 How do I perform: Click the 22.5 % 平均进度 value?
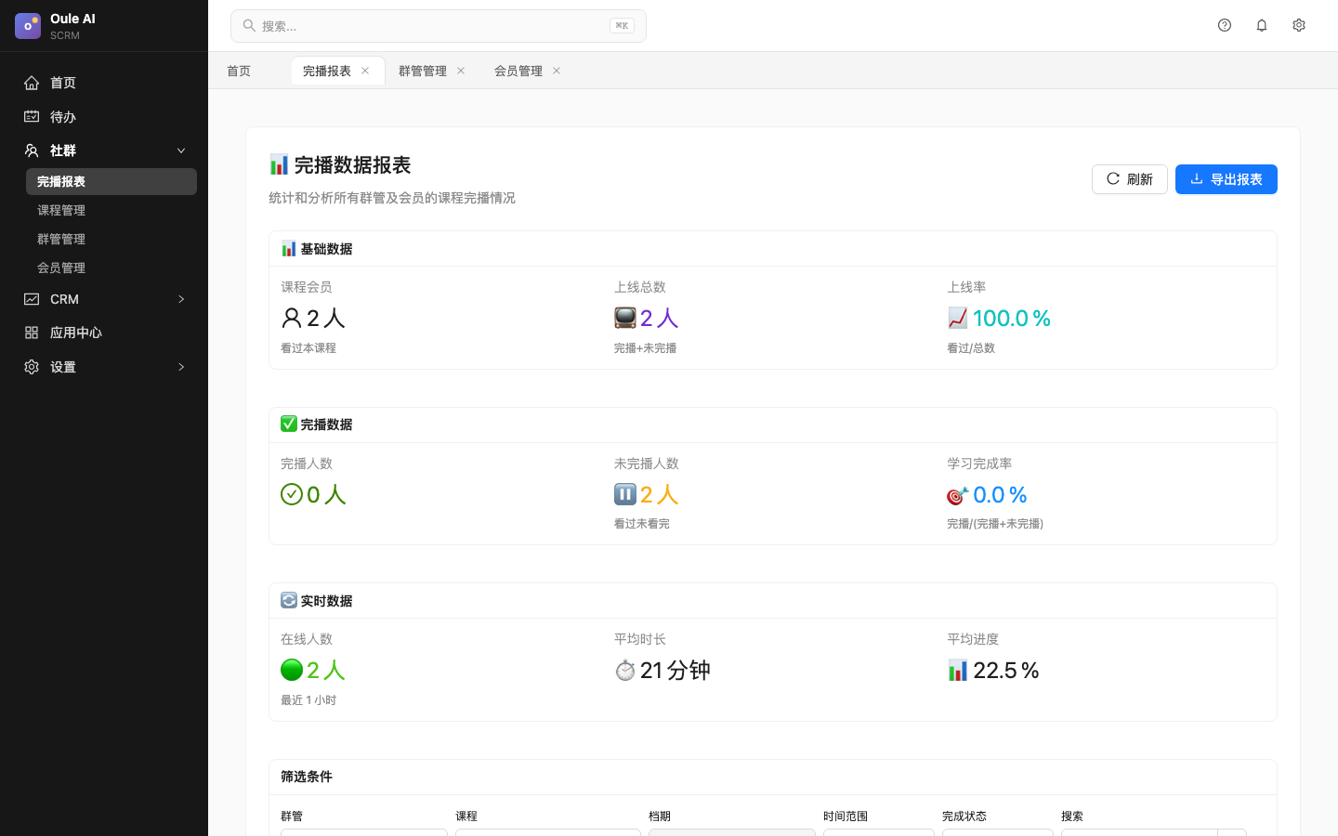(x=1006, y=671)
